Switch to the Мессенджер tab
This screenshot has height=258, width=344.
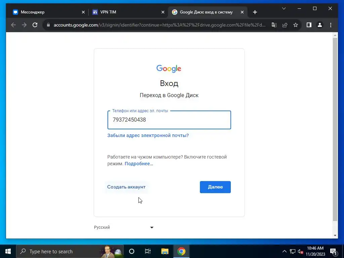(49, 12)
